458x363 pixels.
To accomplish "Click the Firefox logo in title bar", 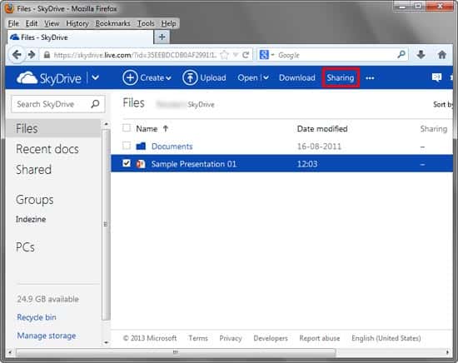I will pyautogui.click(x=10, y=8).
